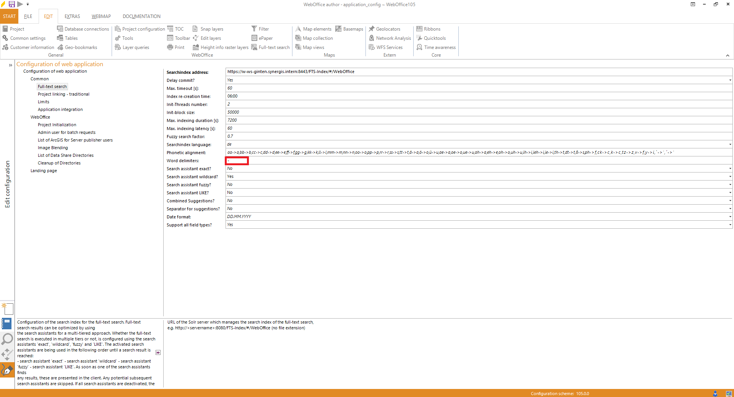Select Cleanup of Directories in the tree
The image size is (734, 397).
click(59, 163)
